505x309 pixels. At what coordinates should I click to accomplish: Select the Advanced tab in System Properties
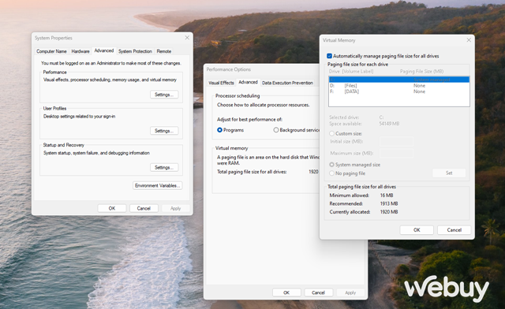(x=103, y=50)
